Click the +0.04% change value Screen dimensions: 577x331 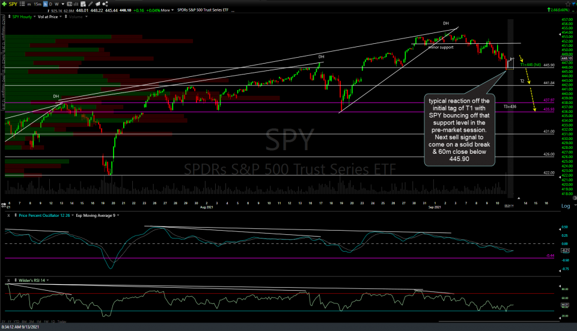pos(153,10)
